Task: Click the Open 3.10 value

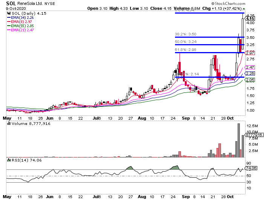Action: click(x=97, y=8)
